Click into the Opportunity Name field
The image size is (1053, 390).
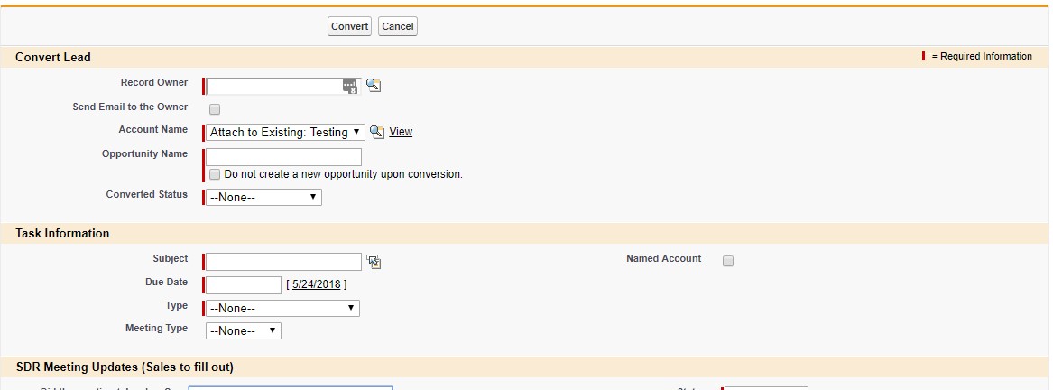point(283,157)
